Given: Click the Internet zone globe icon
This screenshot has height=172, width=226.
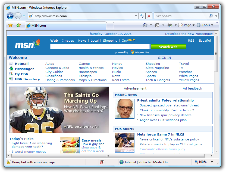Looking at the screenshot, I should 121,162.
